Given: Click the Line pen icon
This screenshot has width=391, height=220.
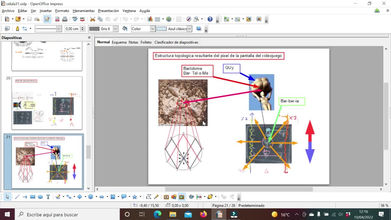Looking at the screenshot, I should pos(17,29).
